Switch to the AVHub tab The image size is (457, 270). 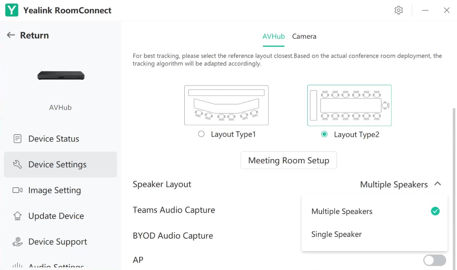pyautogui.click(x=273, y=36)
